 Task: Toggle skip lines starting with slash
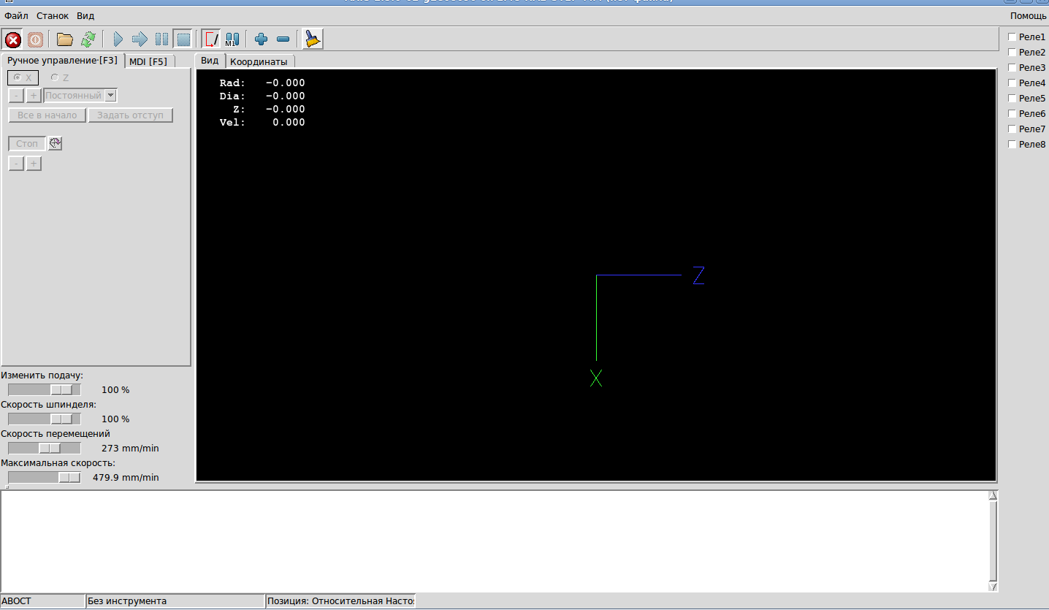point(212,39)
